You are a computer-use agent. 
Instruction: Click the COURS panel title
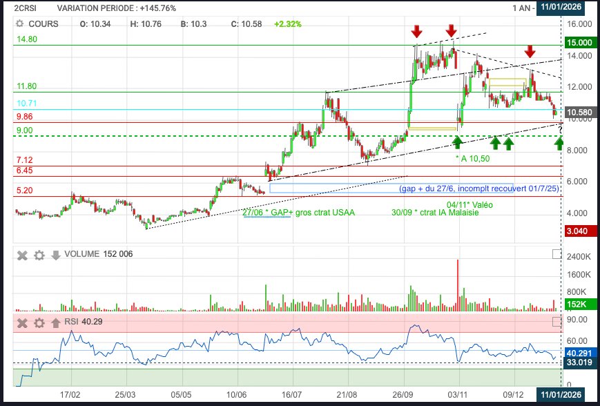tap(43, 24)
